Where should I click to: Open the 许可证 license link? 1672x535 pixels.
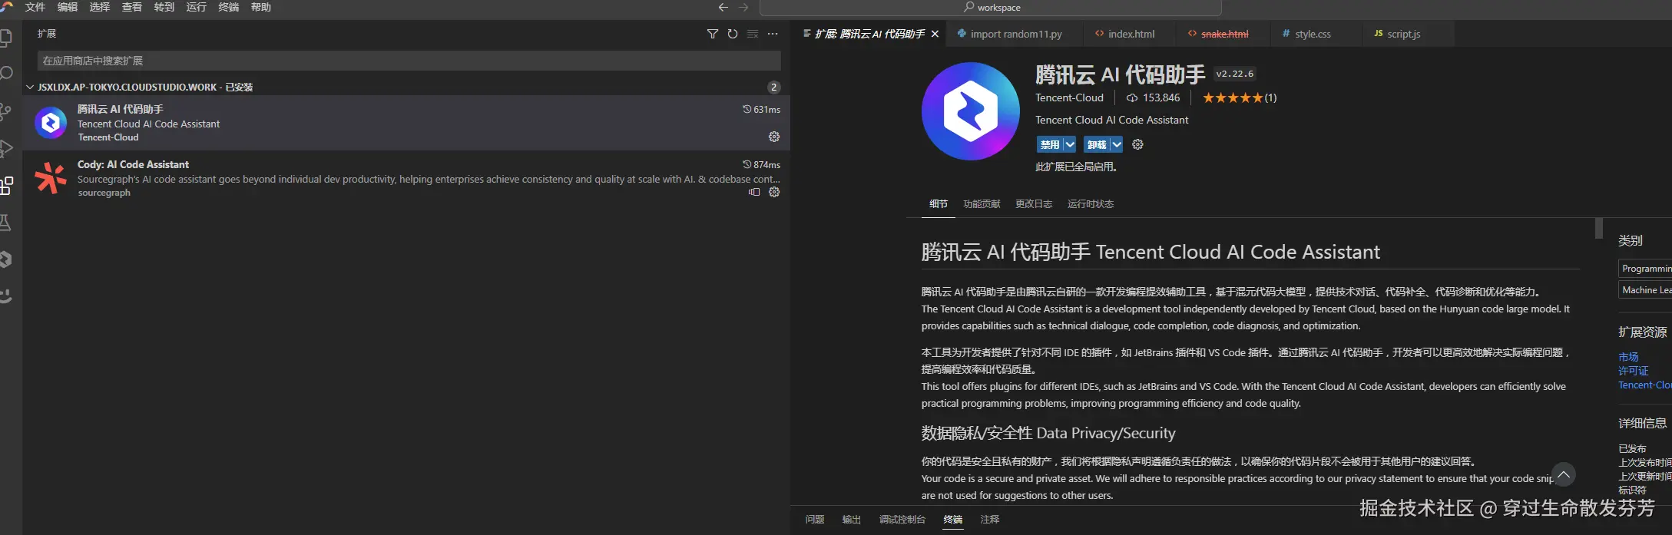tap(1634, 371)
